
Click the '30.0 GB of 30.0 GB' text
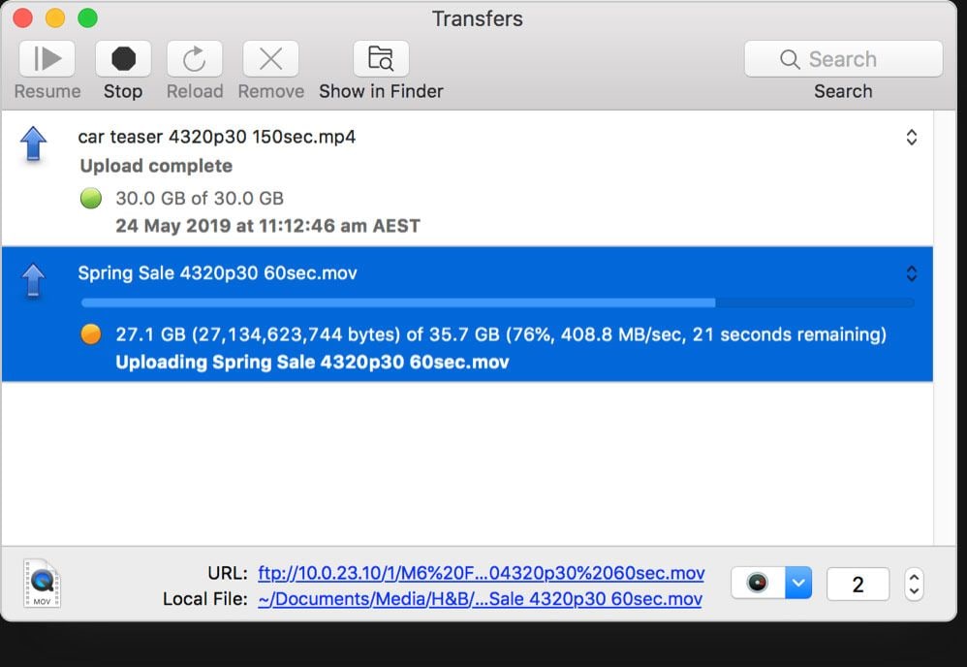point(200,198)
